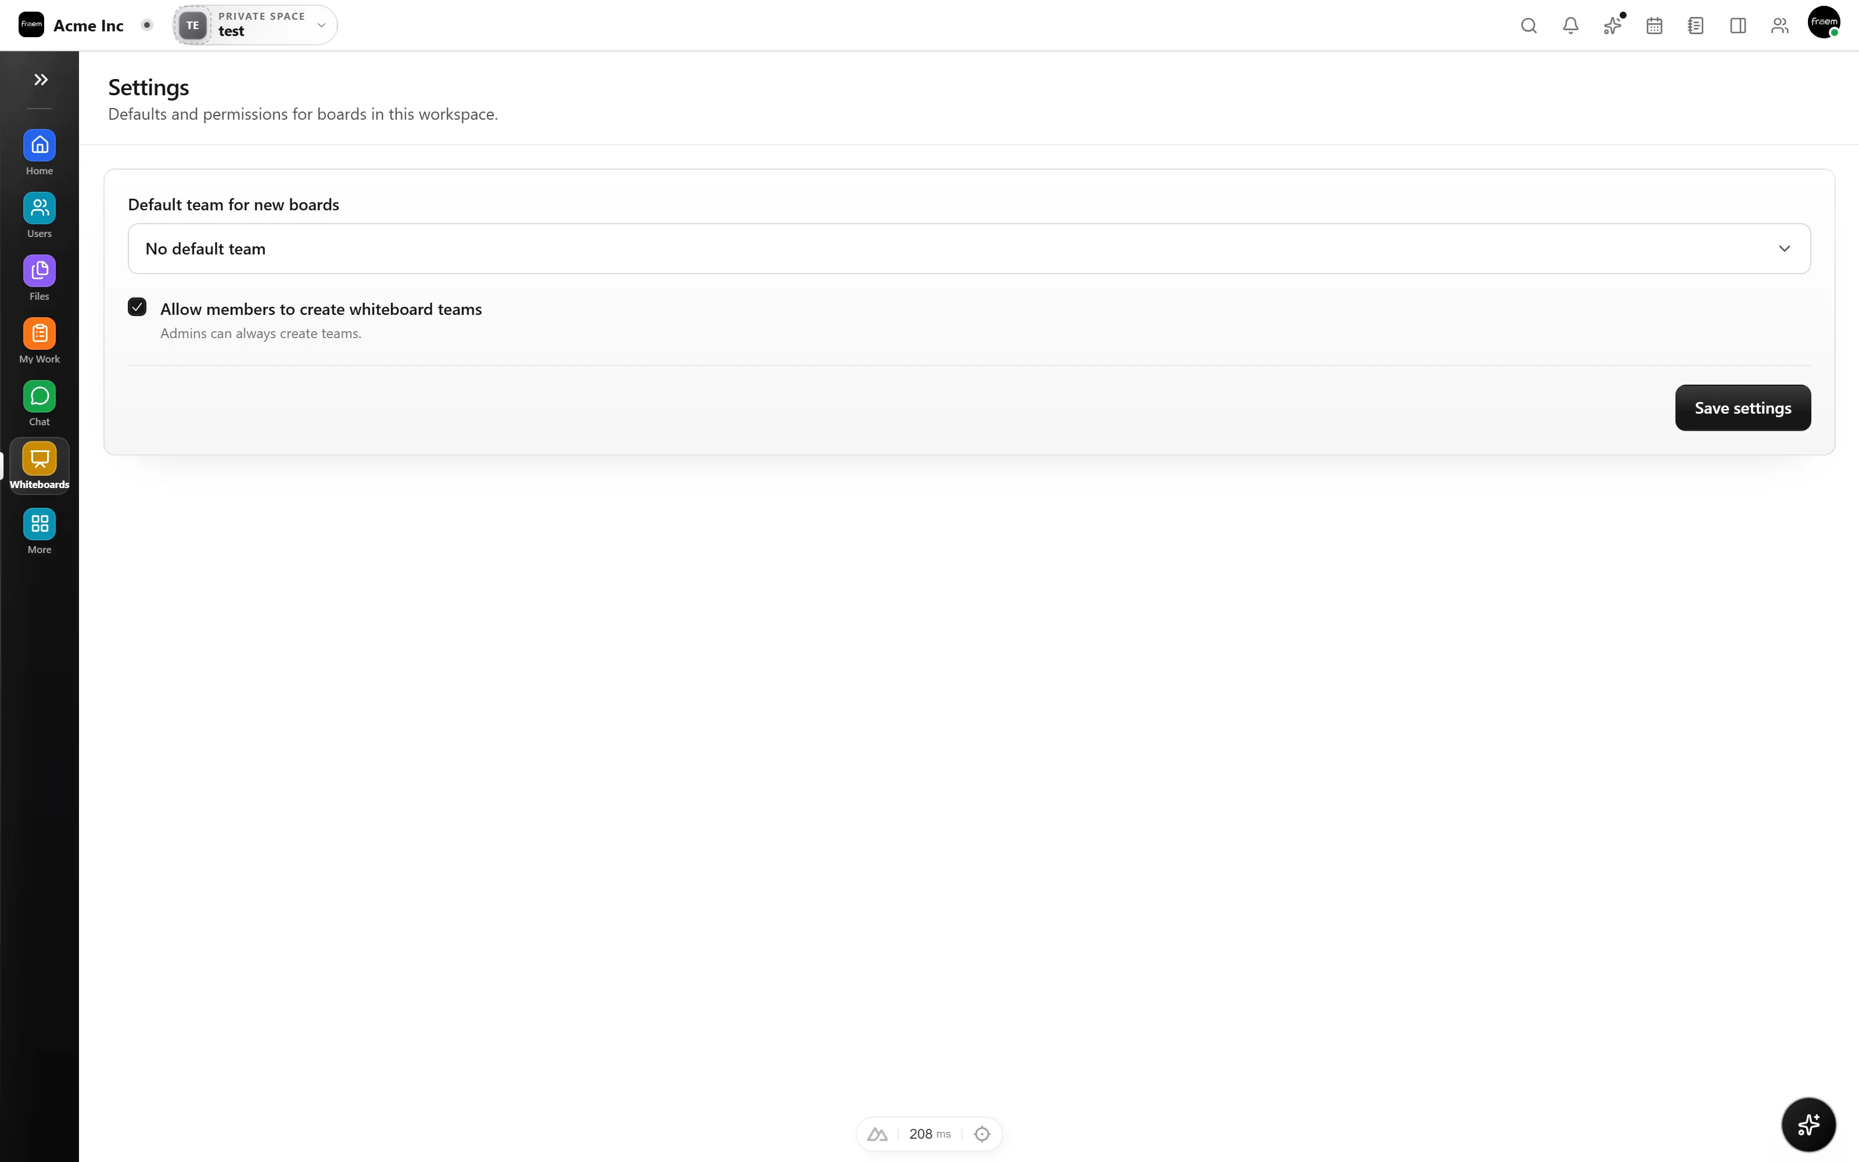Click the inspector target icon in devtools bar
This screenshot has width=1859, height=1162.
[982, 1134]
